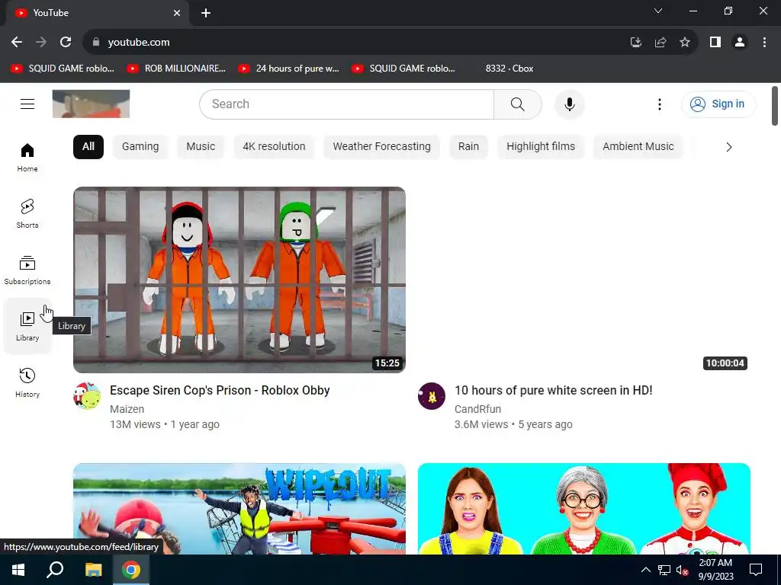The width and height of the screenshot is (781, 585).
Task: Open ROB MILLIONAIRE bookmark
Action: [177, 69]
